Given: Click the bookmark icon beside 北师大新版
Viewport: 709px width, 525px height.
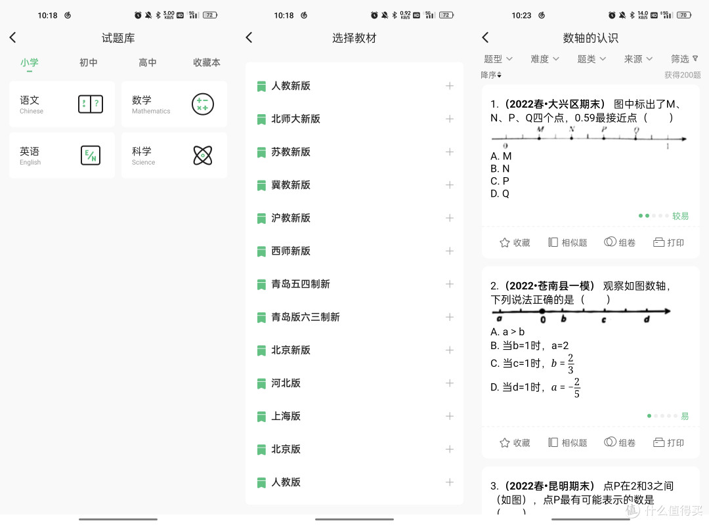Looking at the screenshot, I should (261, 119).
